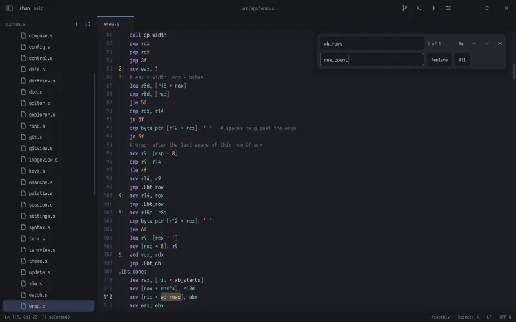Open watch.s in the explorer

[48, 295]
